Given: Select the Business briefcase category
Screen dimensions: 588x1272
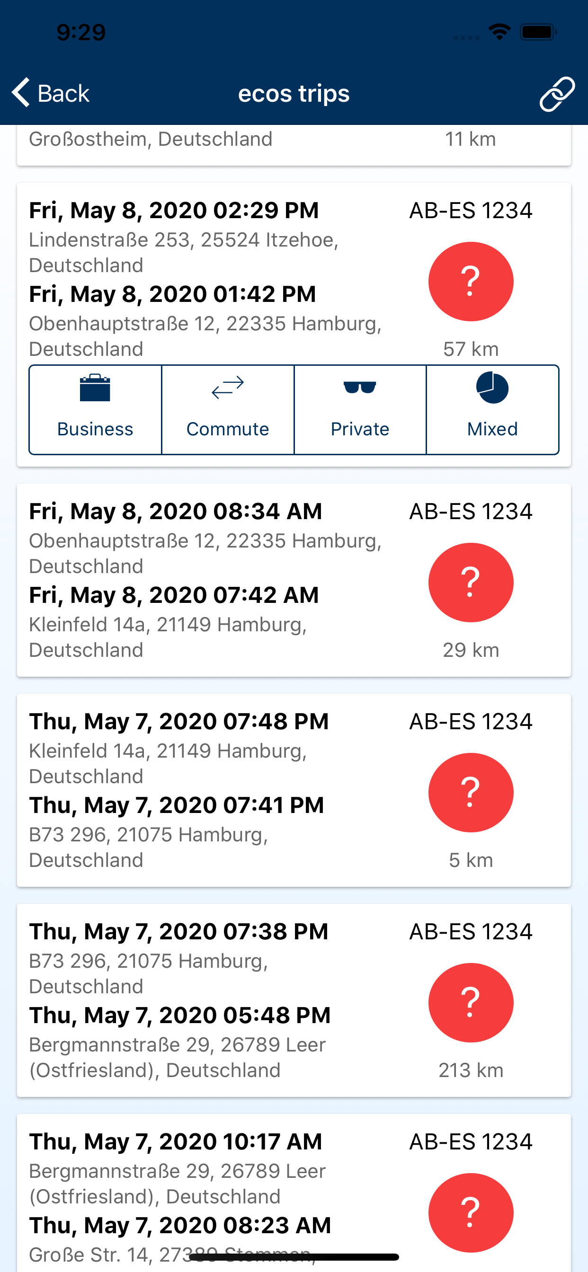Looking at the screenshot, I should pyautogui.click(x=95, y=409).
